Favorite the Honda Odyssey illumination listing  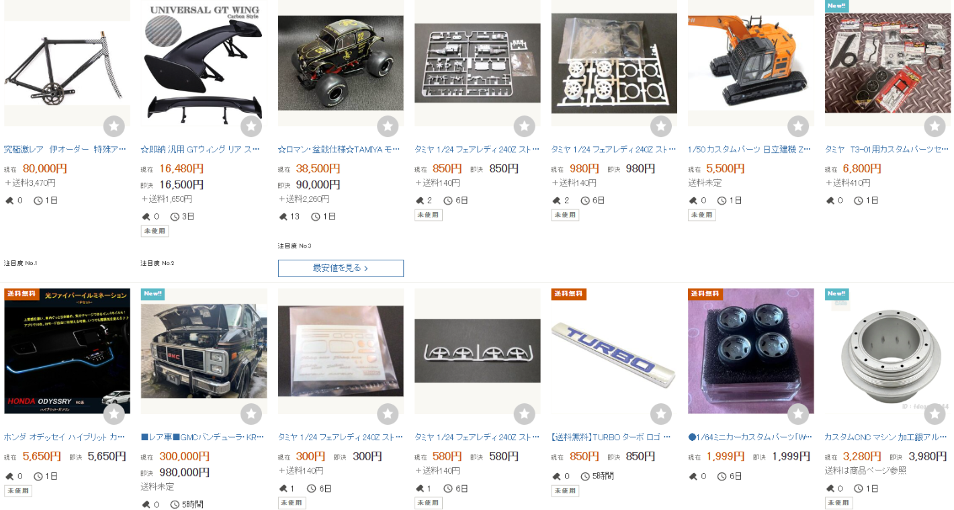114,414
